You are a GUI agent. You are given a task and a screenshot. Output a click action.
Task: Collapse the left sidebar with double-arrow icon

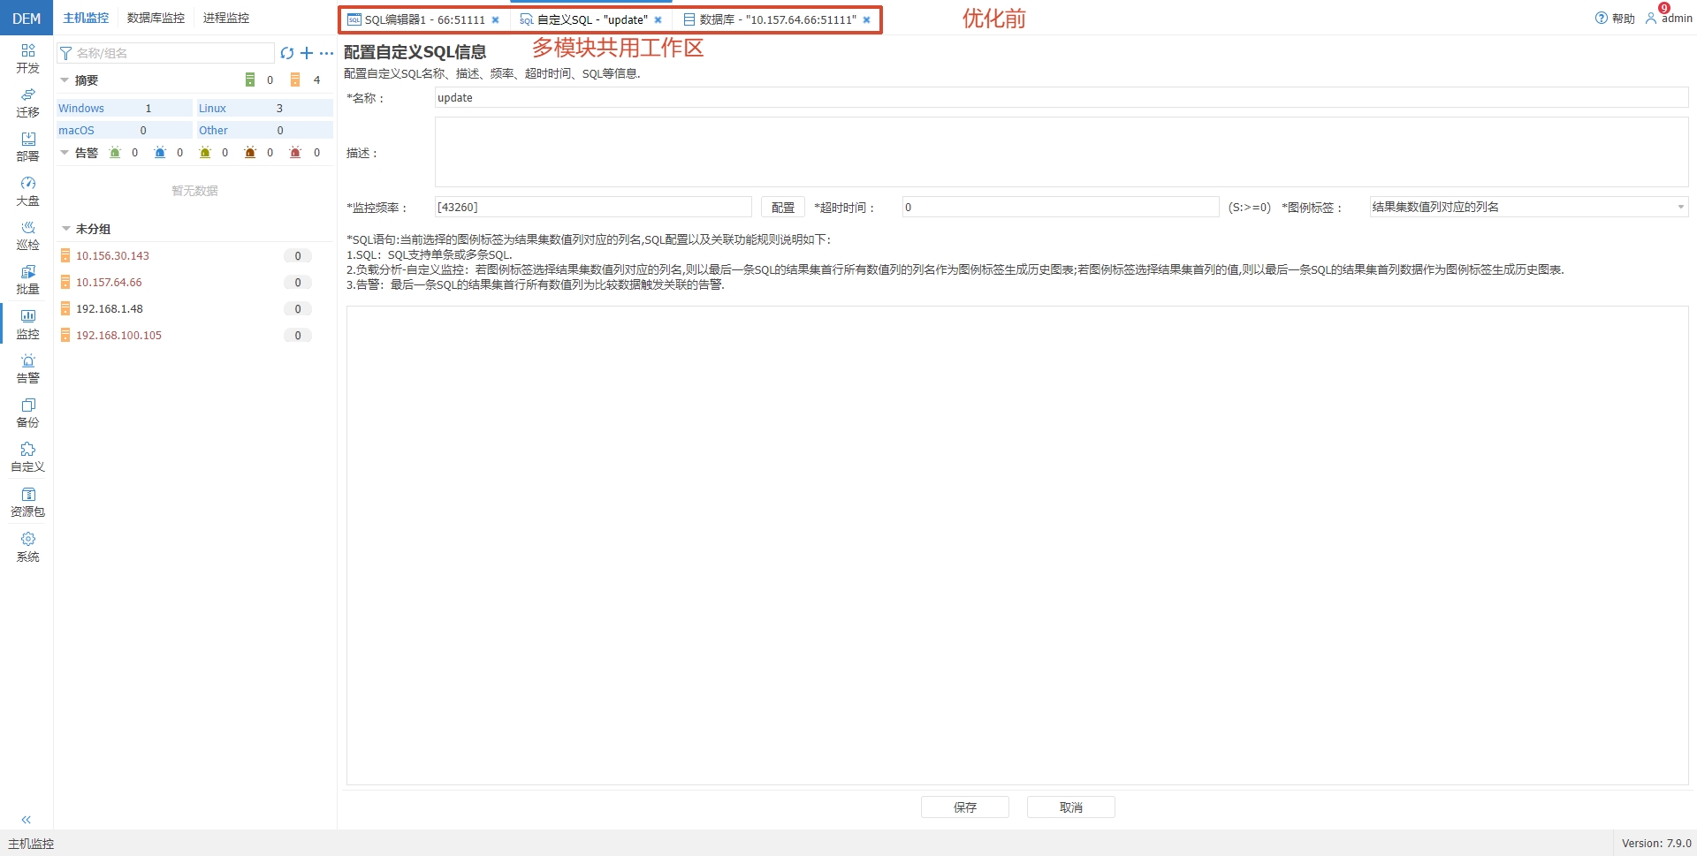pos(27,820)
